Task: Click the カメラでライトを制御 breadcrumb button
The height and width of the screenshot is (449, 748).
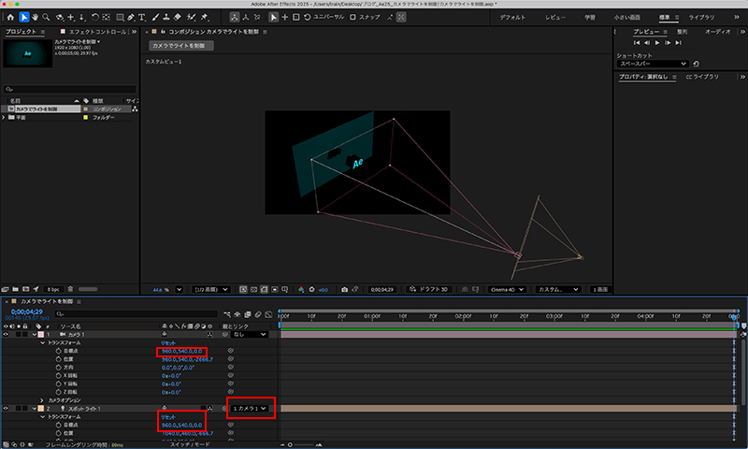Action: coord(181,45)
